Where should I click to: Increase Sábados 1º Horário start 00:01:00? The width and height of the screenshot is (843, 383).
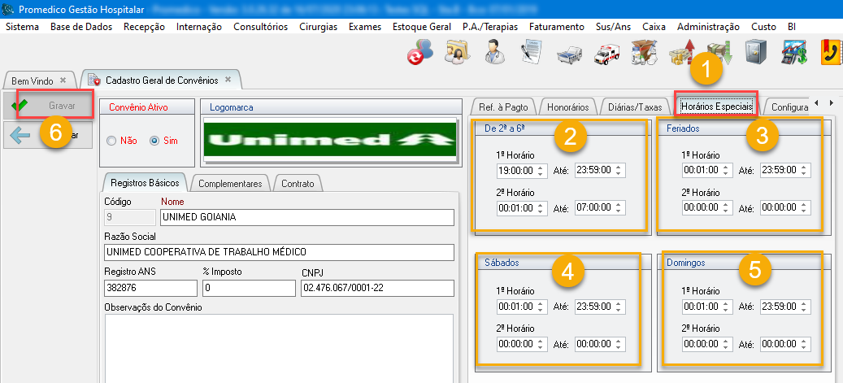[x=541, y=304]
